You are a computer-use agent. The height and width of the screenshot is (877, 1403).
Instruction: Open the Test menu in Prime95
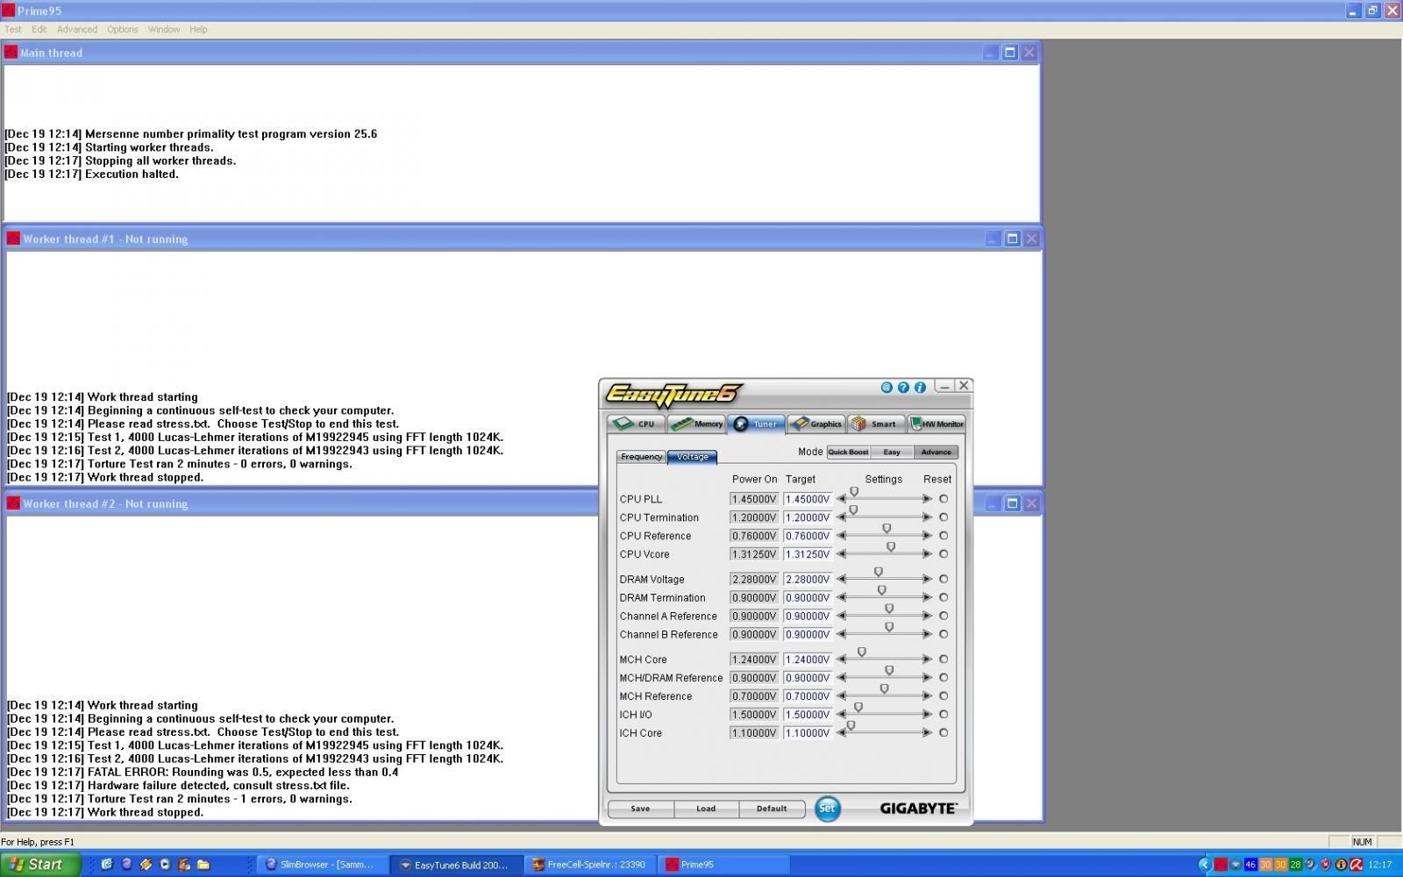(13, 29)
